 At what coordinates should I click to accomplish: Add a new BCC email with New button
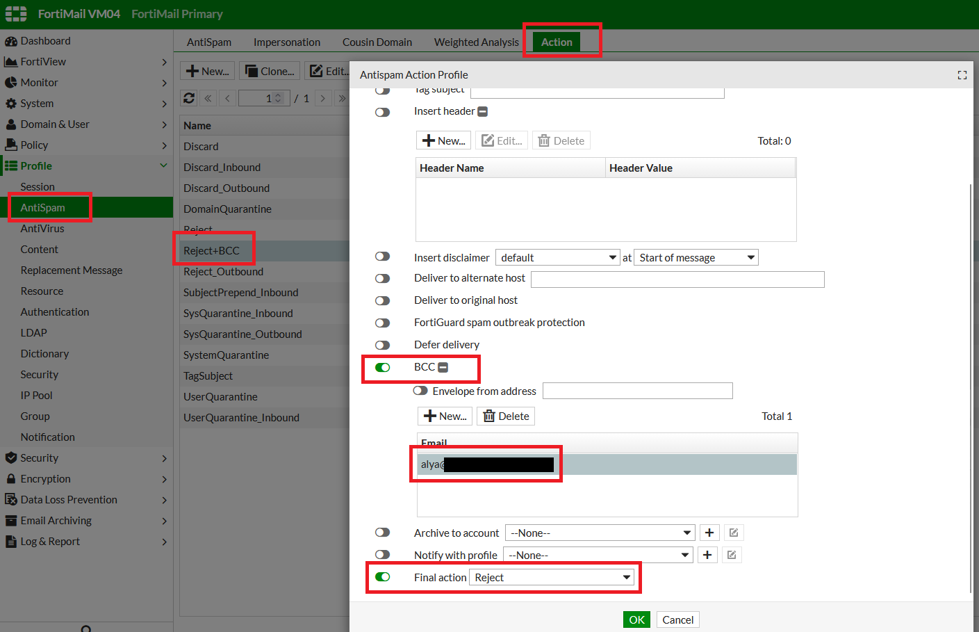pyautogui.click(x=445, y=416)
